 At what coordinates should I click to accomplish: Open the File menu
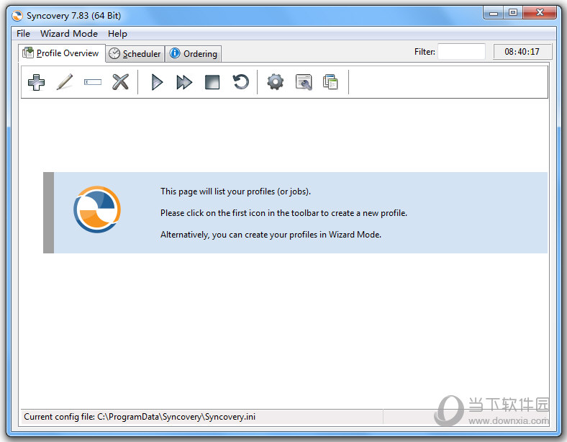(x=24, y=34)
